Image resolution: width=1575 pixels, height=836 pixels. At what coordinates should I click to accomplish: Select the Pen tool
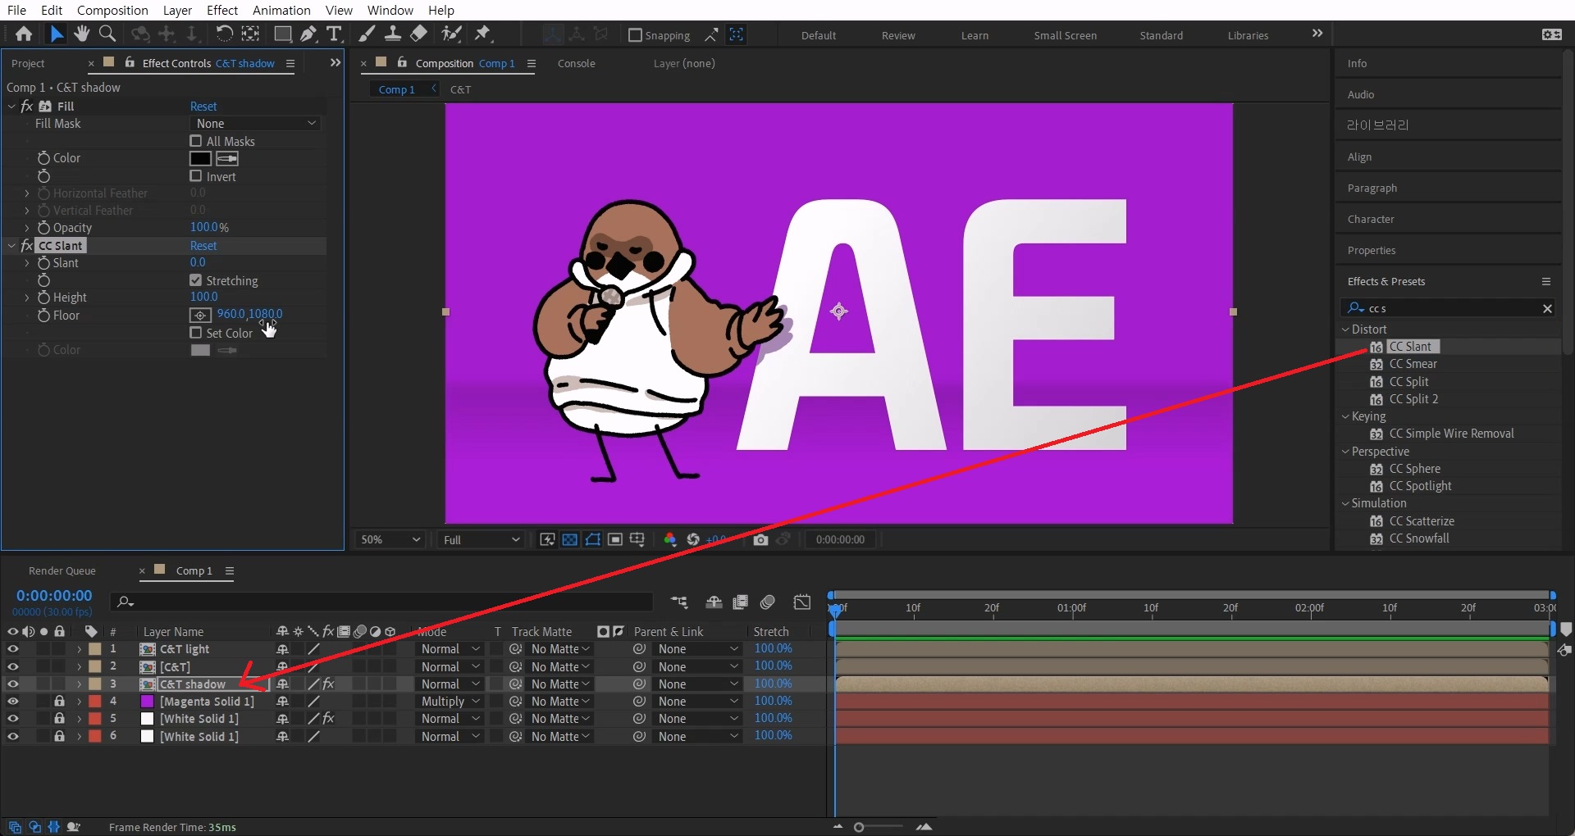[308, 34]
